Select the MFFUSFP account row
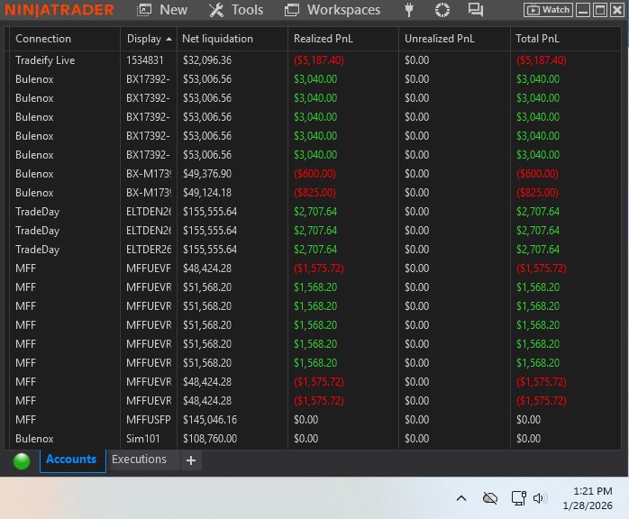 point(314,420)
